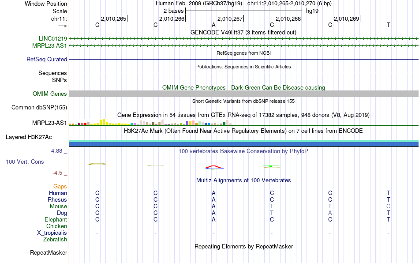
Task: Click the tallest yellow GTEx expression bar
Action: pos(104,122)
